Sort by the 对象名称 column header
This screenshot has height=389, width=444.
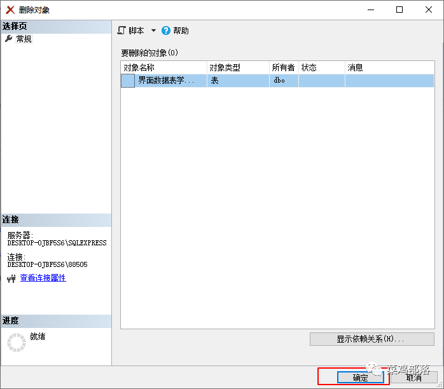click(164, 67)
